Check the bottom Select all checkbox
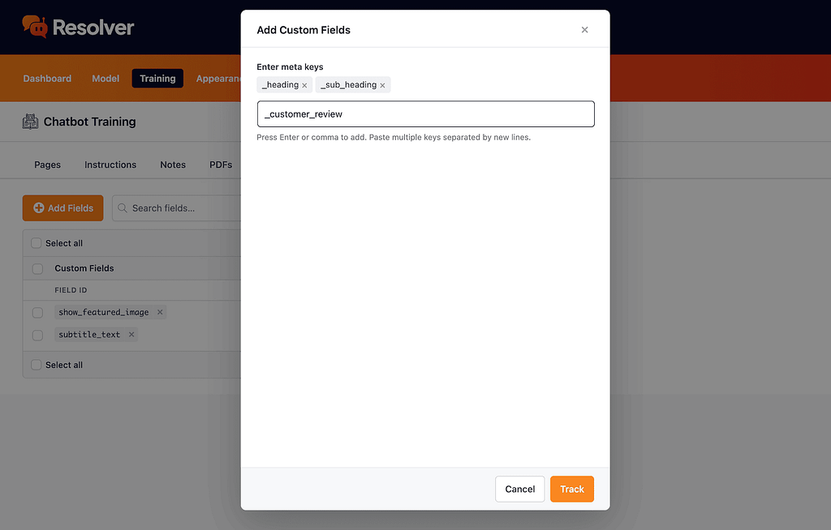Screen dimensions: 831x530 pos(36,365)
